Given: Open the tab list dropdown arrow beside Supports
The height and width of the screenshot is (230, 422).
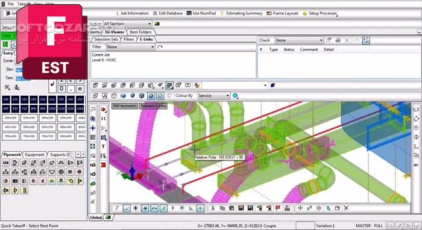Looking at the screenshot, I should point(78,155).
